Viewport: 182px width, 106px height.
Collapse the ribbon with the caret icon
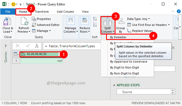(173, 11)
